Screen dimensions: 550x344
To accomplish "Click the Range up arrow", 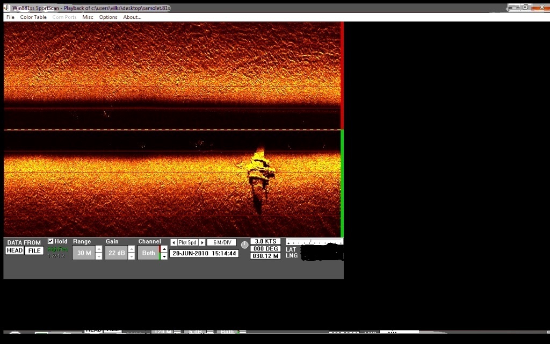I will click(x=99, y=249).
